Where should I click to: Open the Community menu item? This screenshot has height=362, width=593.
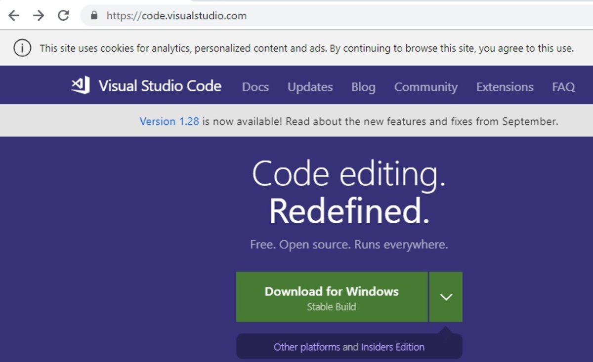point(426,87)
